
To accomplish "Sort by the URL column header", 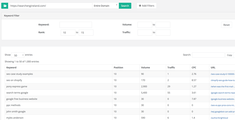I will (x=222, y=68).
